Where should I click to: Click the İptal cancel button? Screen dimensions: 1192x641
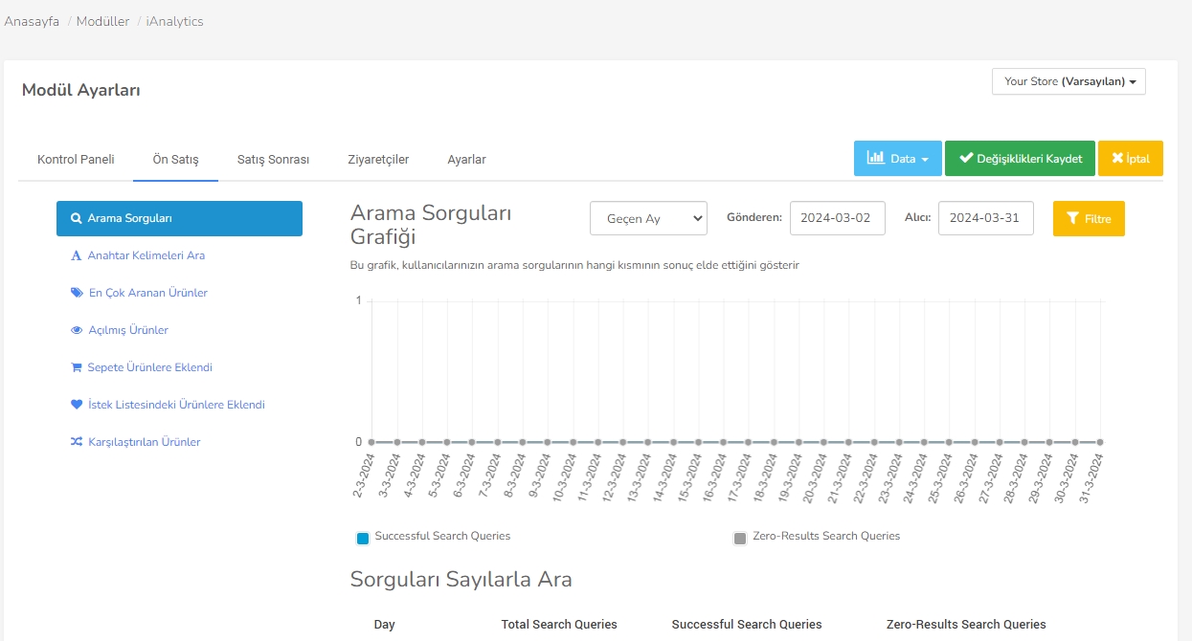pyautogui.click(x=1130, y=159)
